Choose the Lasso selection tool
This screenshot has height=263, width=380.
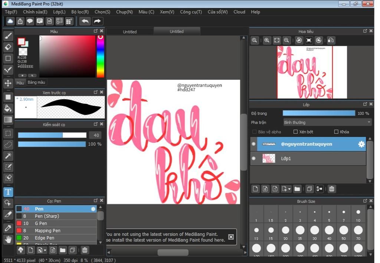coord(8,145)
